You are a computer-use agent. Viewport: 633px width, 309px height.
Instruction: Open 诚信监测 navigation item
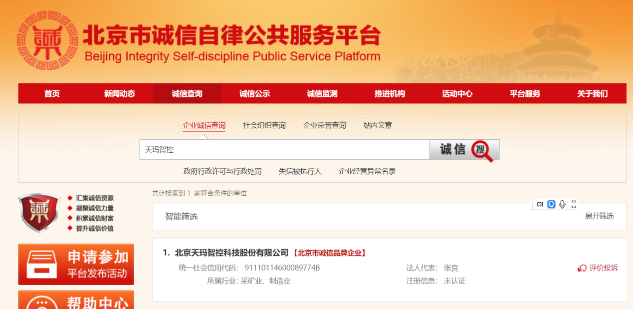click(x=322, y=93)
